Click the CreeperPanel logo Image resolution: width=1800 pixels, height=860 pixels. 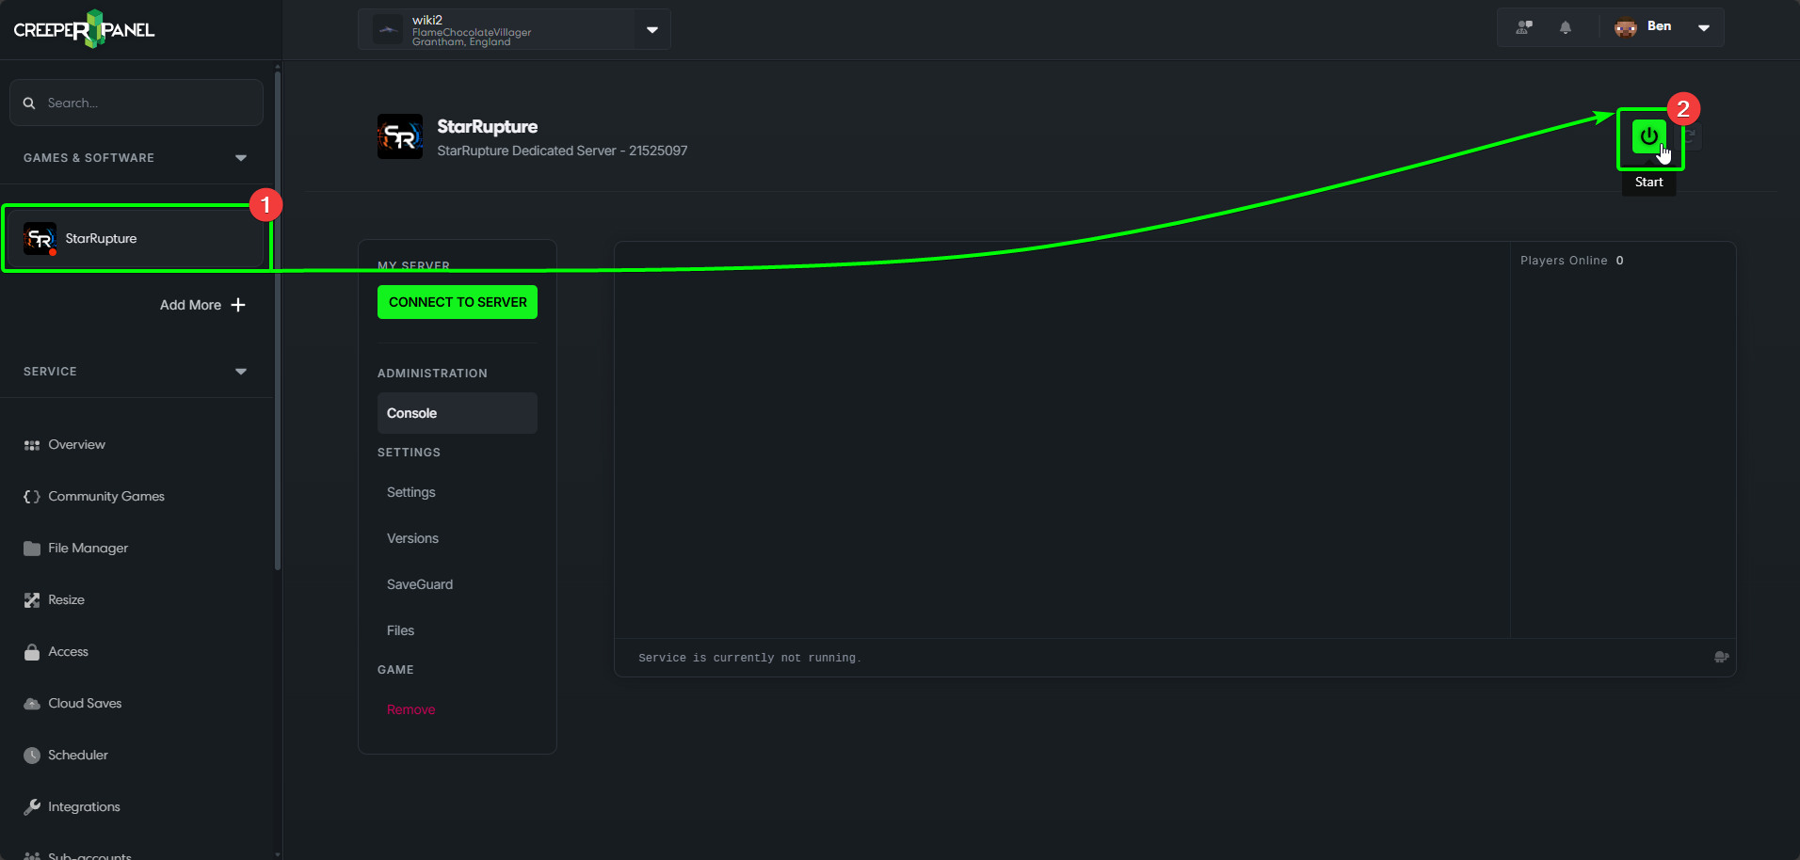[x=84, y=29]
